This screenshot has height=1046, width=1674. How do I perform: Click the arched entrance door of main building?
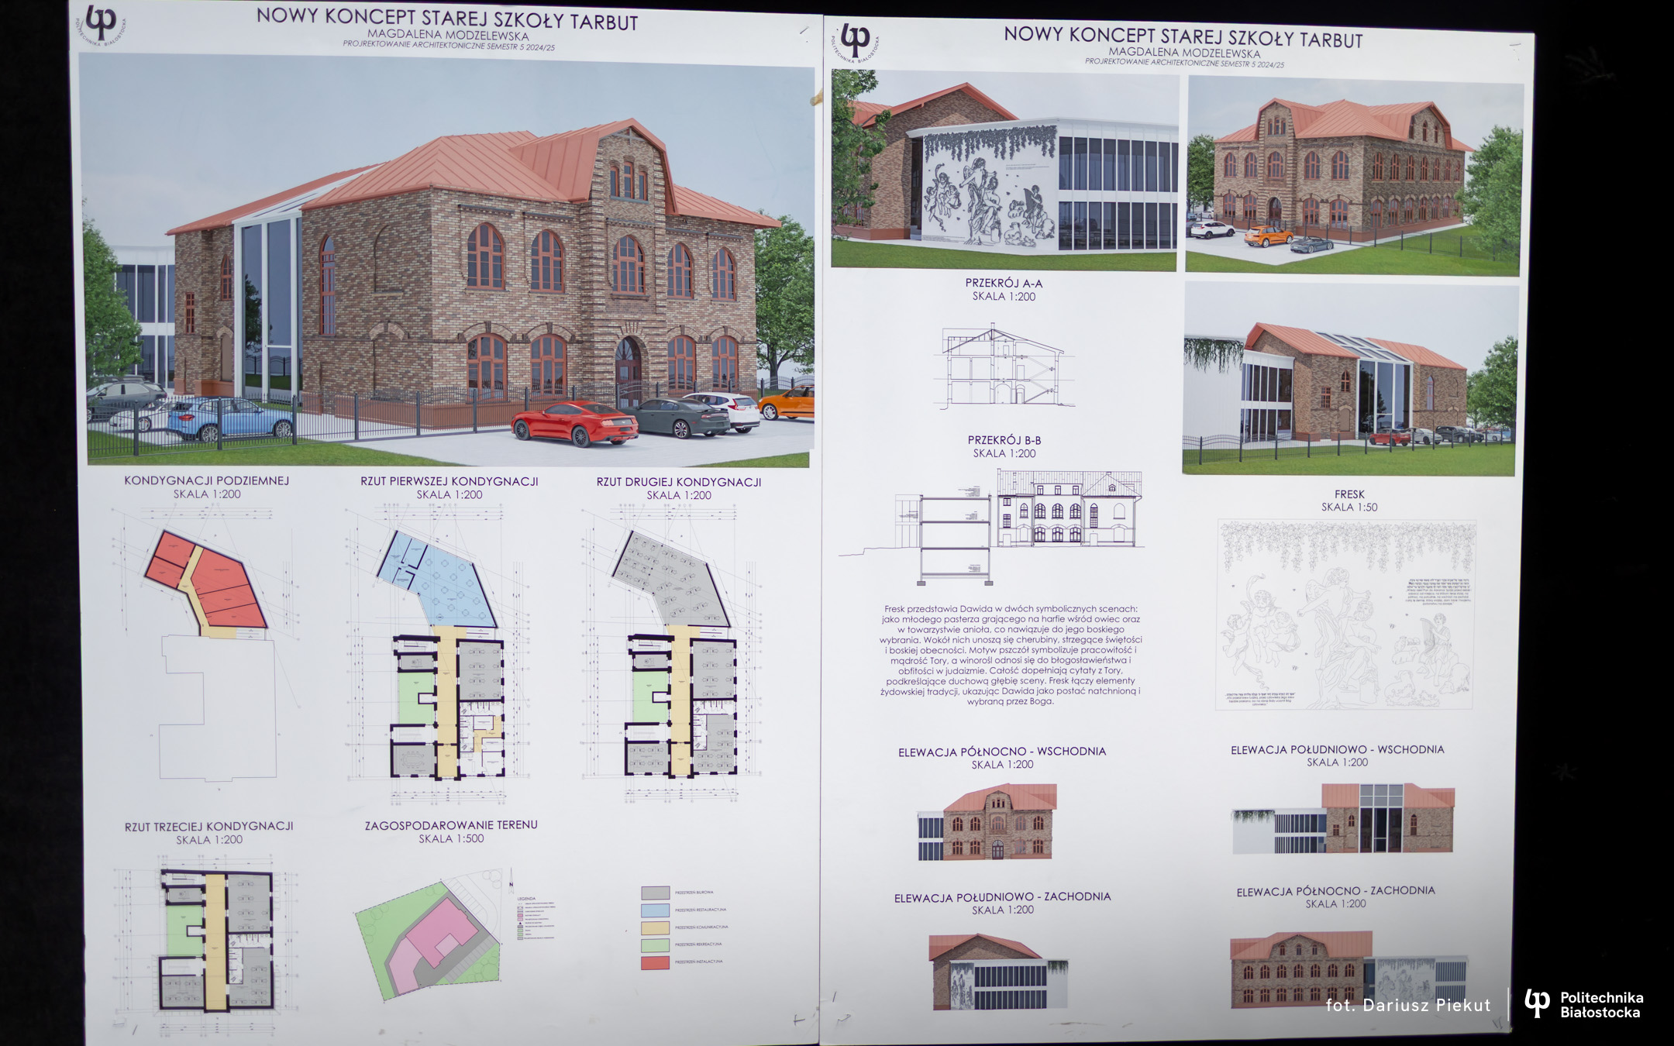(628, 366)
